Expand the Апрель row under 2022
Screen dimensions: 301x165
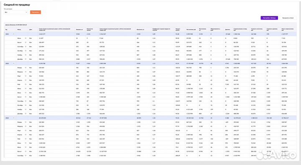pyautogui.click(x=26, y=80)
